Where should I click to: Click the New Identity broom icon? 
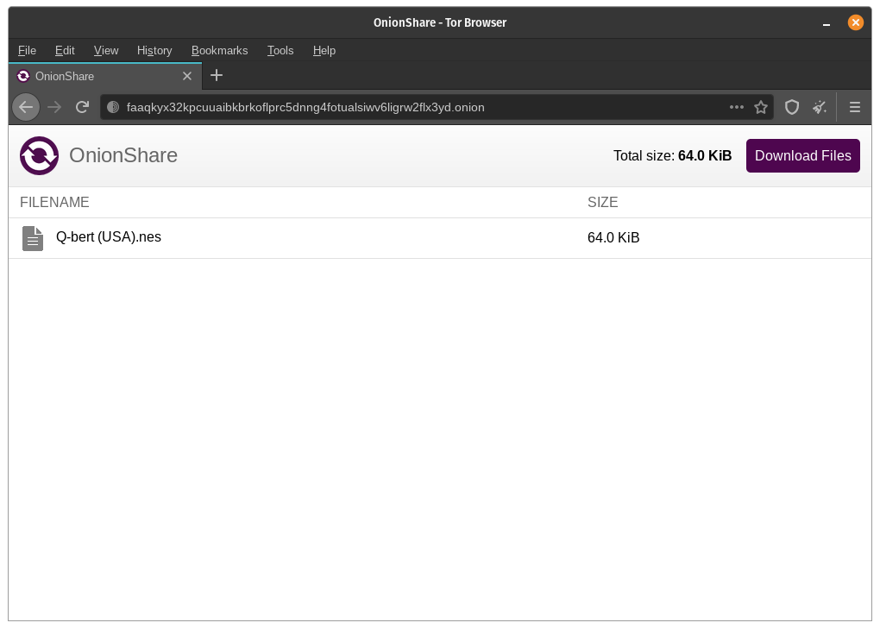point(819,107)
